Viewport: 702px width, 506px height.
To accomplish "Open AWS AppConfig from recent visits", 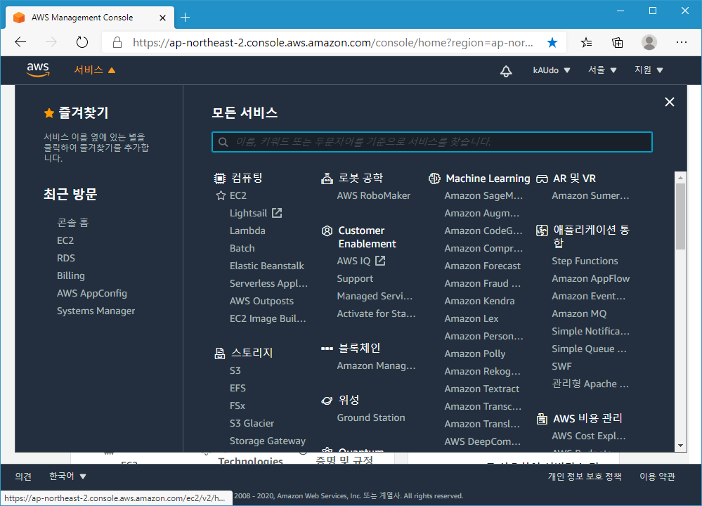I will tap(92, 293).
